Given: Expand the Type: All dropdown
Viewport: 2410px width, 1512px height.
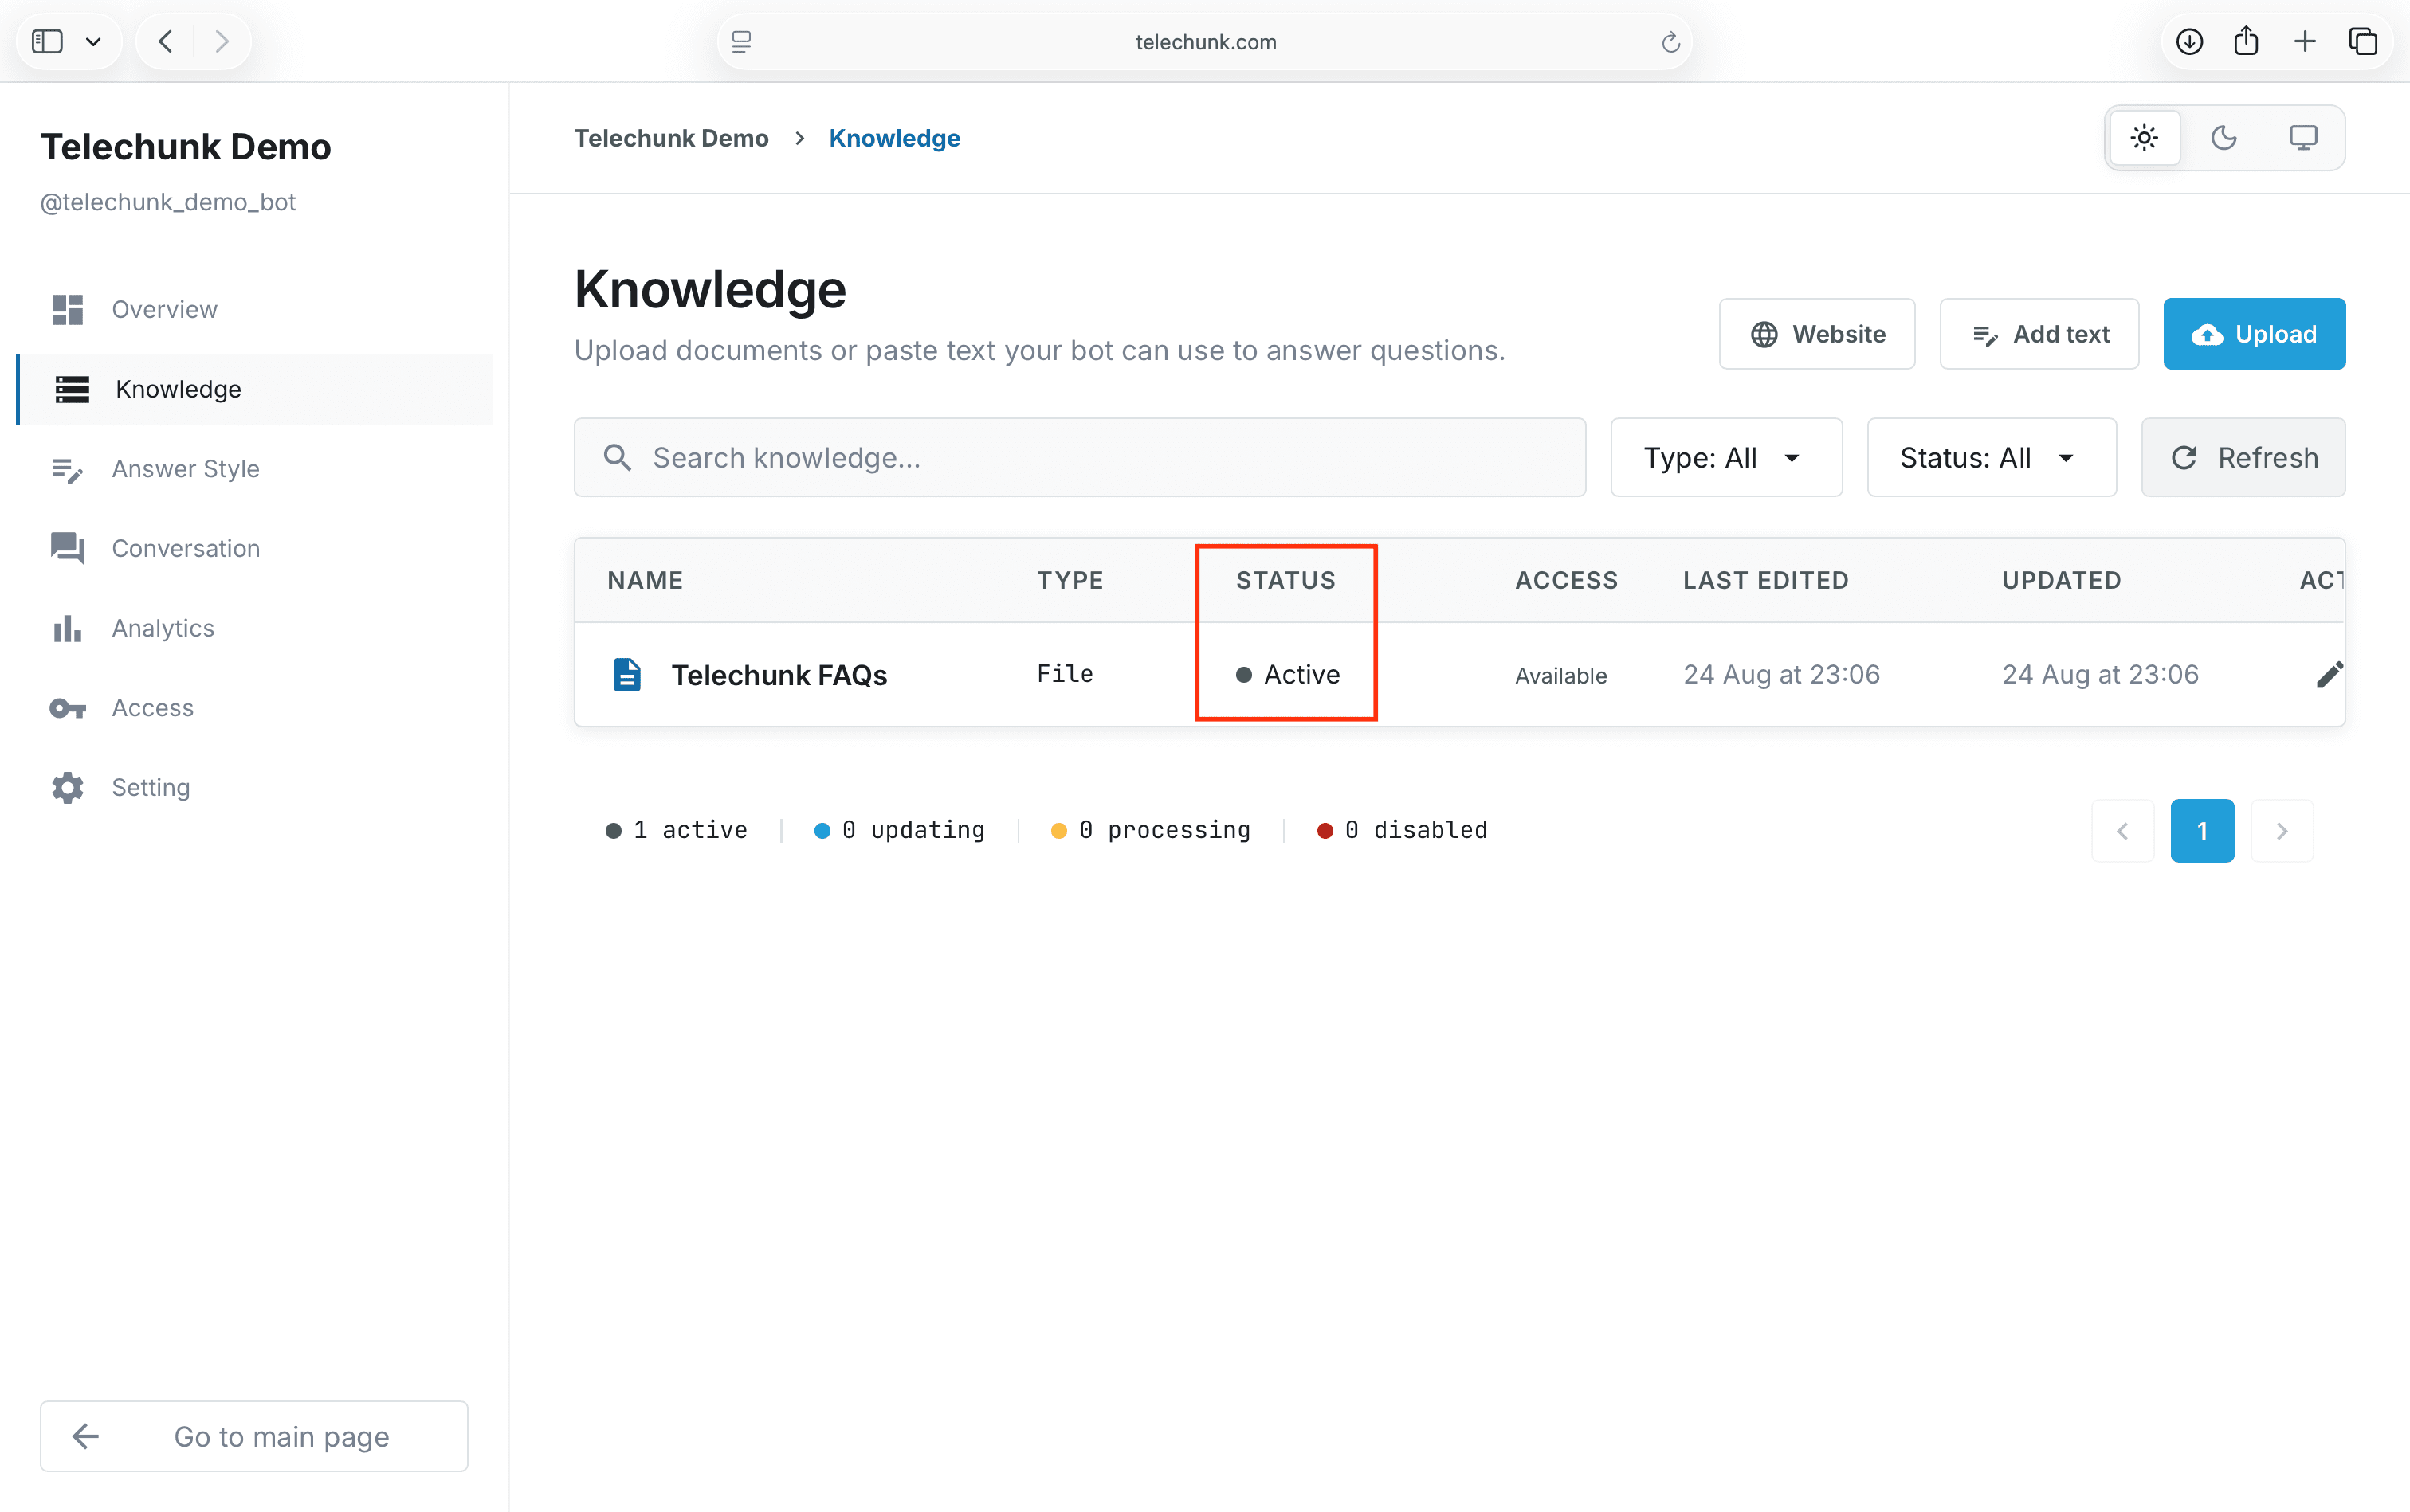Looking at the screenshot, I should [x=1725, y=457].
